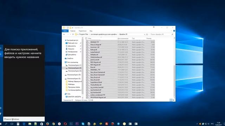Open File Explorer from the taskbar
Image resolution: width=225 pixels, height=126 pixels.
[30, 124]
